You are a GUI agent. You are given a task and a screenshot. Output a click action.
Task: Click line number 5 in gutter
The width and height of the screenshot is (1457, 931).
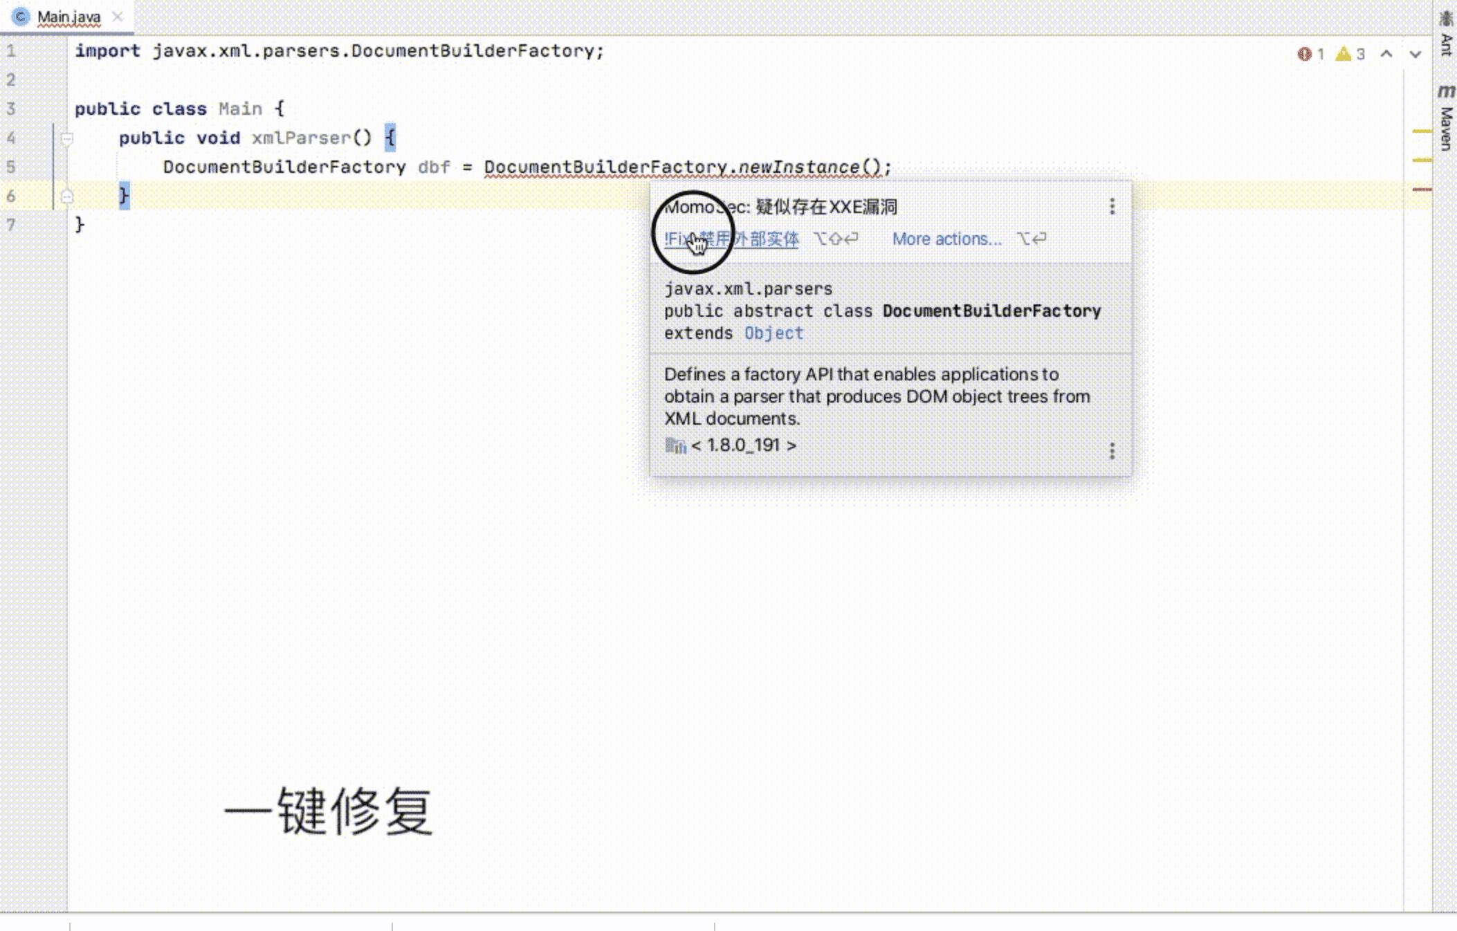[x=11, y=167]
